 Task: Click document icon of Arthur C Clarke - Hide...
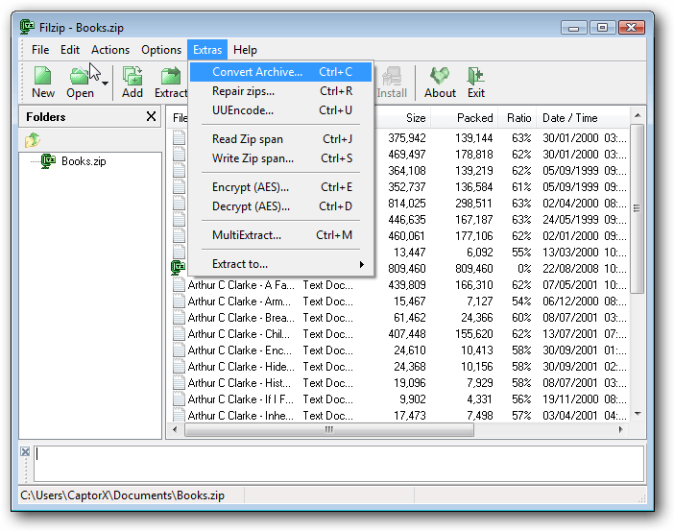179,367
